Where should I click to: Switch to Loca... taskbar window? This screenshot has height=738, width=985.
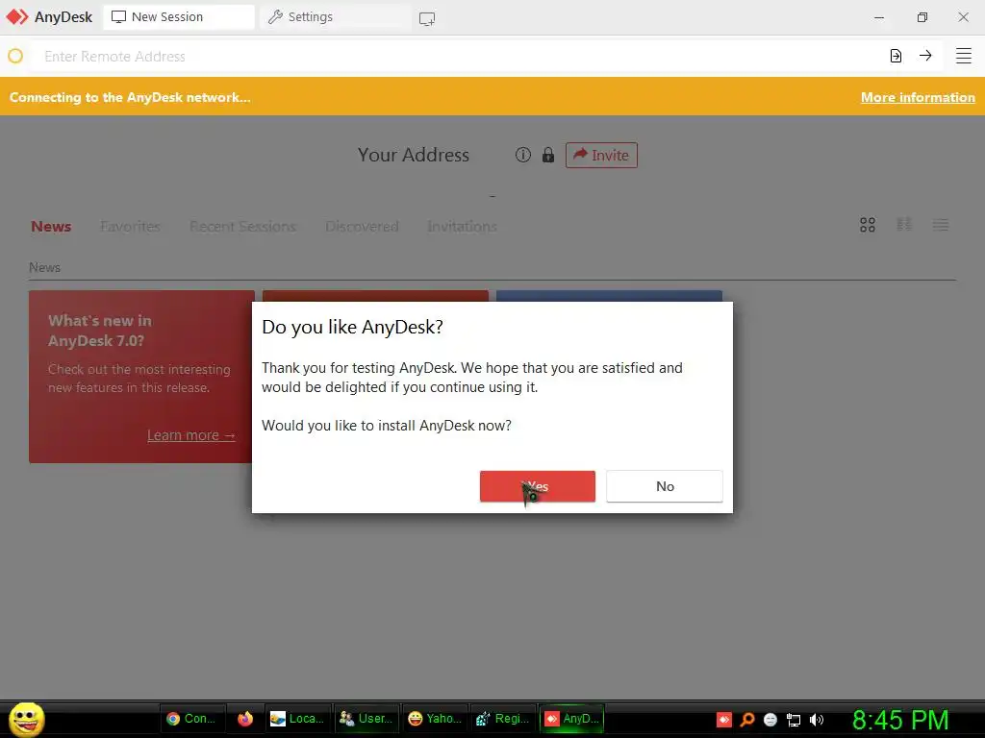point(297,719)
